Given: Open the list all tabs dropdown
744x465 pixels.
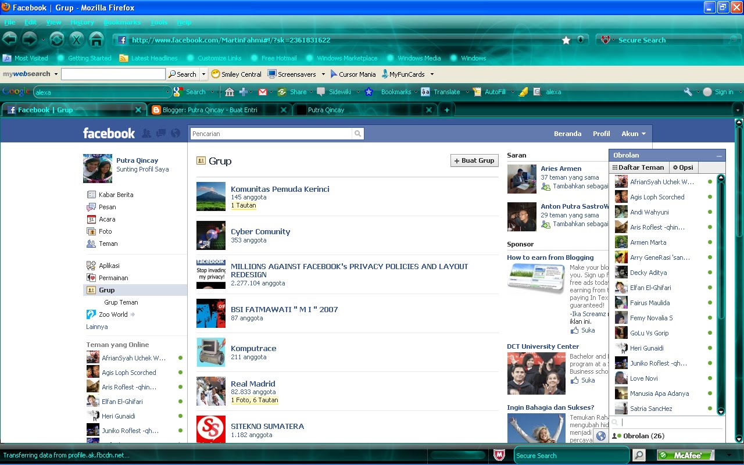Looking at the screenshot, I should (x=738, y=110).
